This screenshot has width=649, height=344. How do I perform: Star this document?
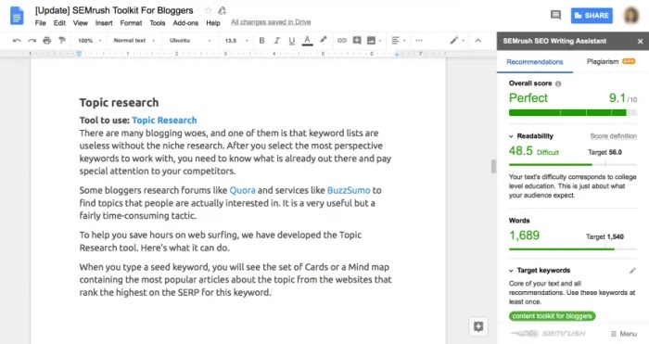coord(209,10)
